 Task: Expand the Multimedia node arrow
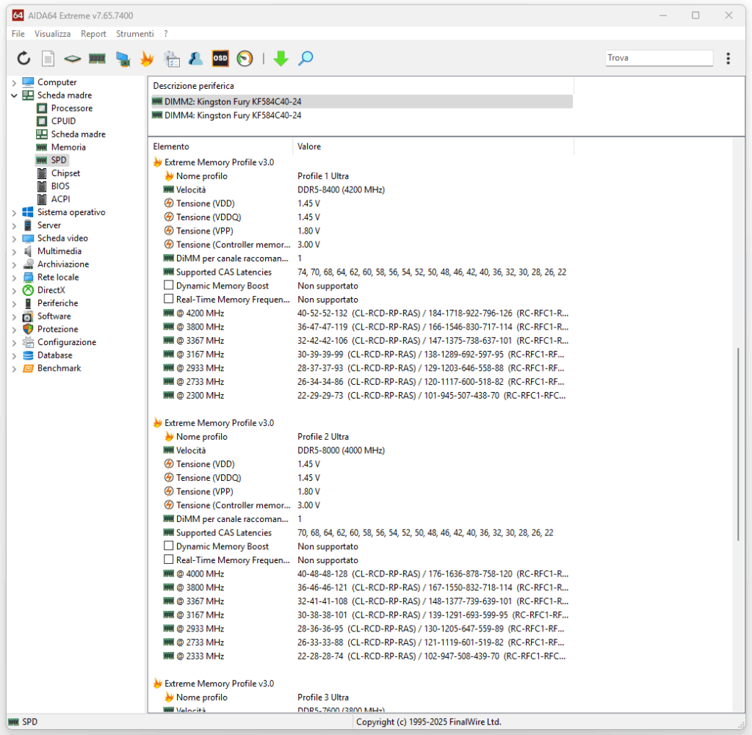click(14, 251)
